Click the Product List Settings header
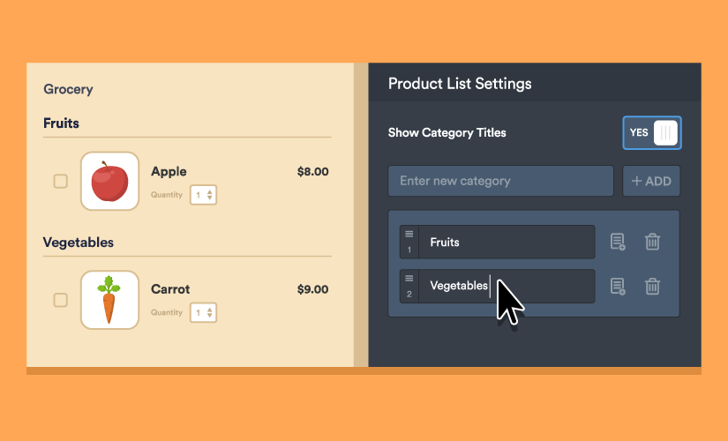This screenshot has width=728, height=441. (x=460, y=84)
